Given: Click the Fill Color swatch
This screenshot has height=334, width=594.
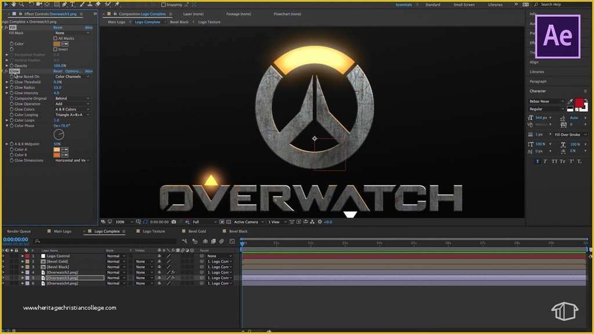Looking at the screenshot, I should coord(57,44).
